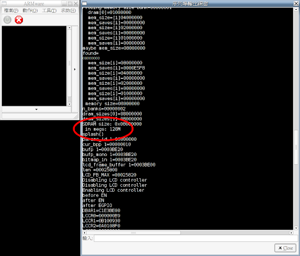Click the 'found=' console line
Screen dimensions: 300x256
[90, 53]
